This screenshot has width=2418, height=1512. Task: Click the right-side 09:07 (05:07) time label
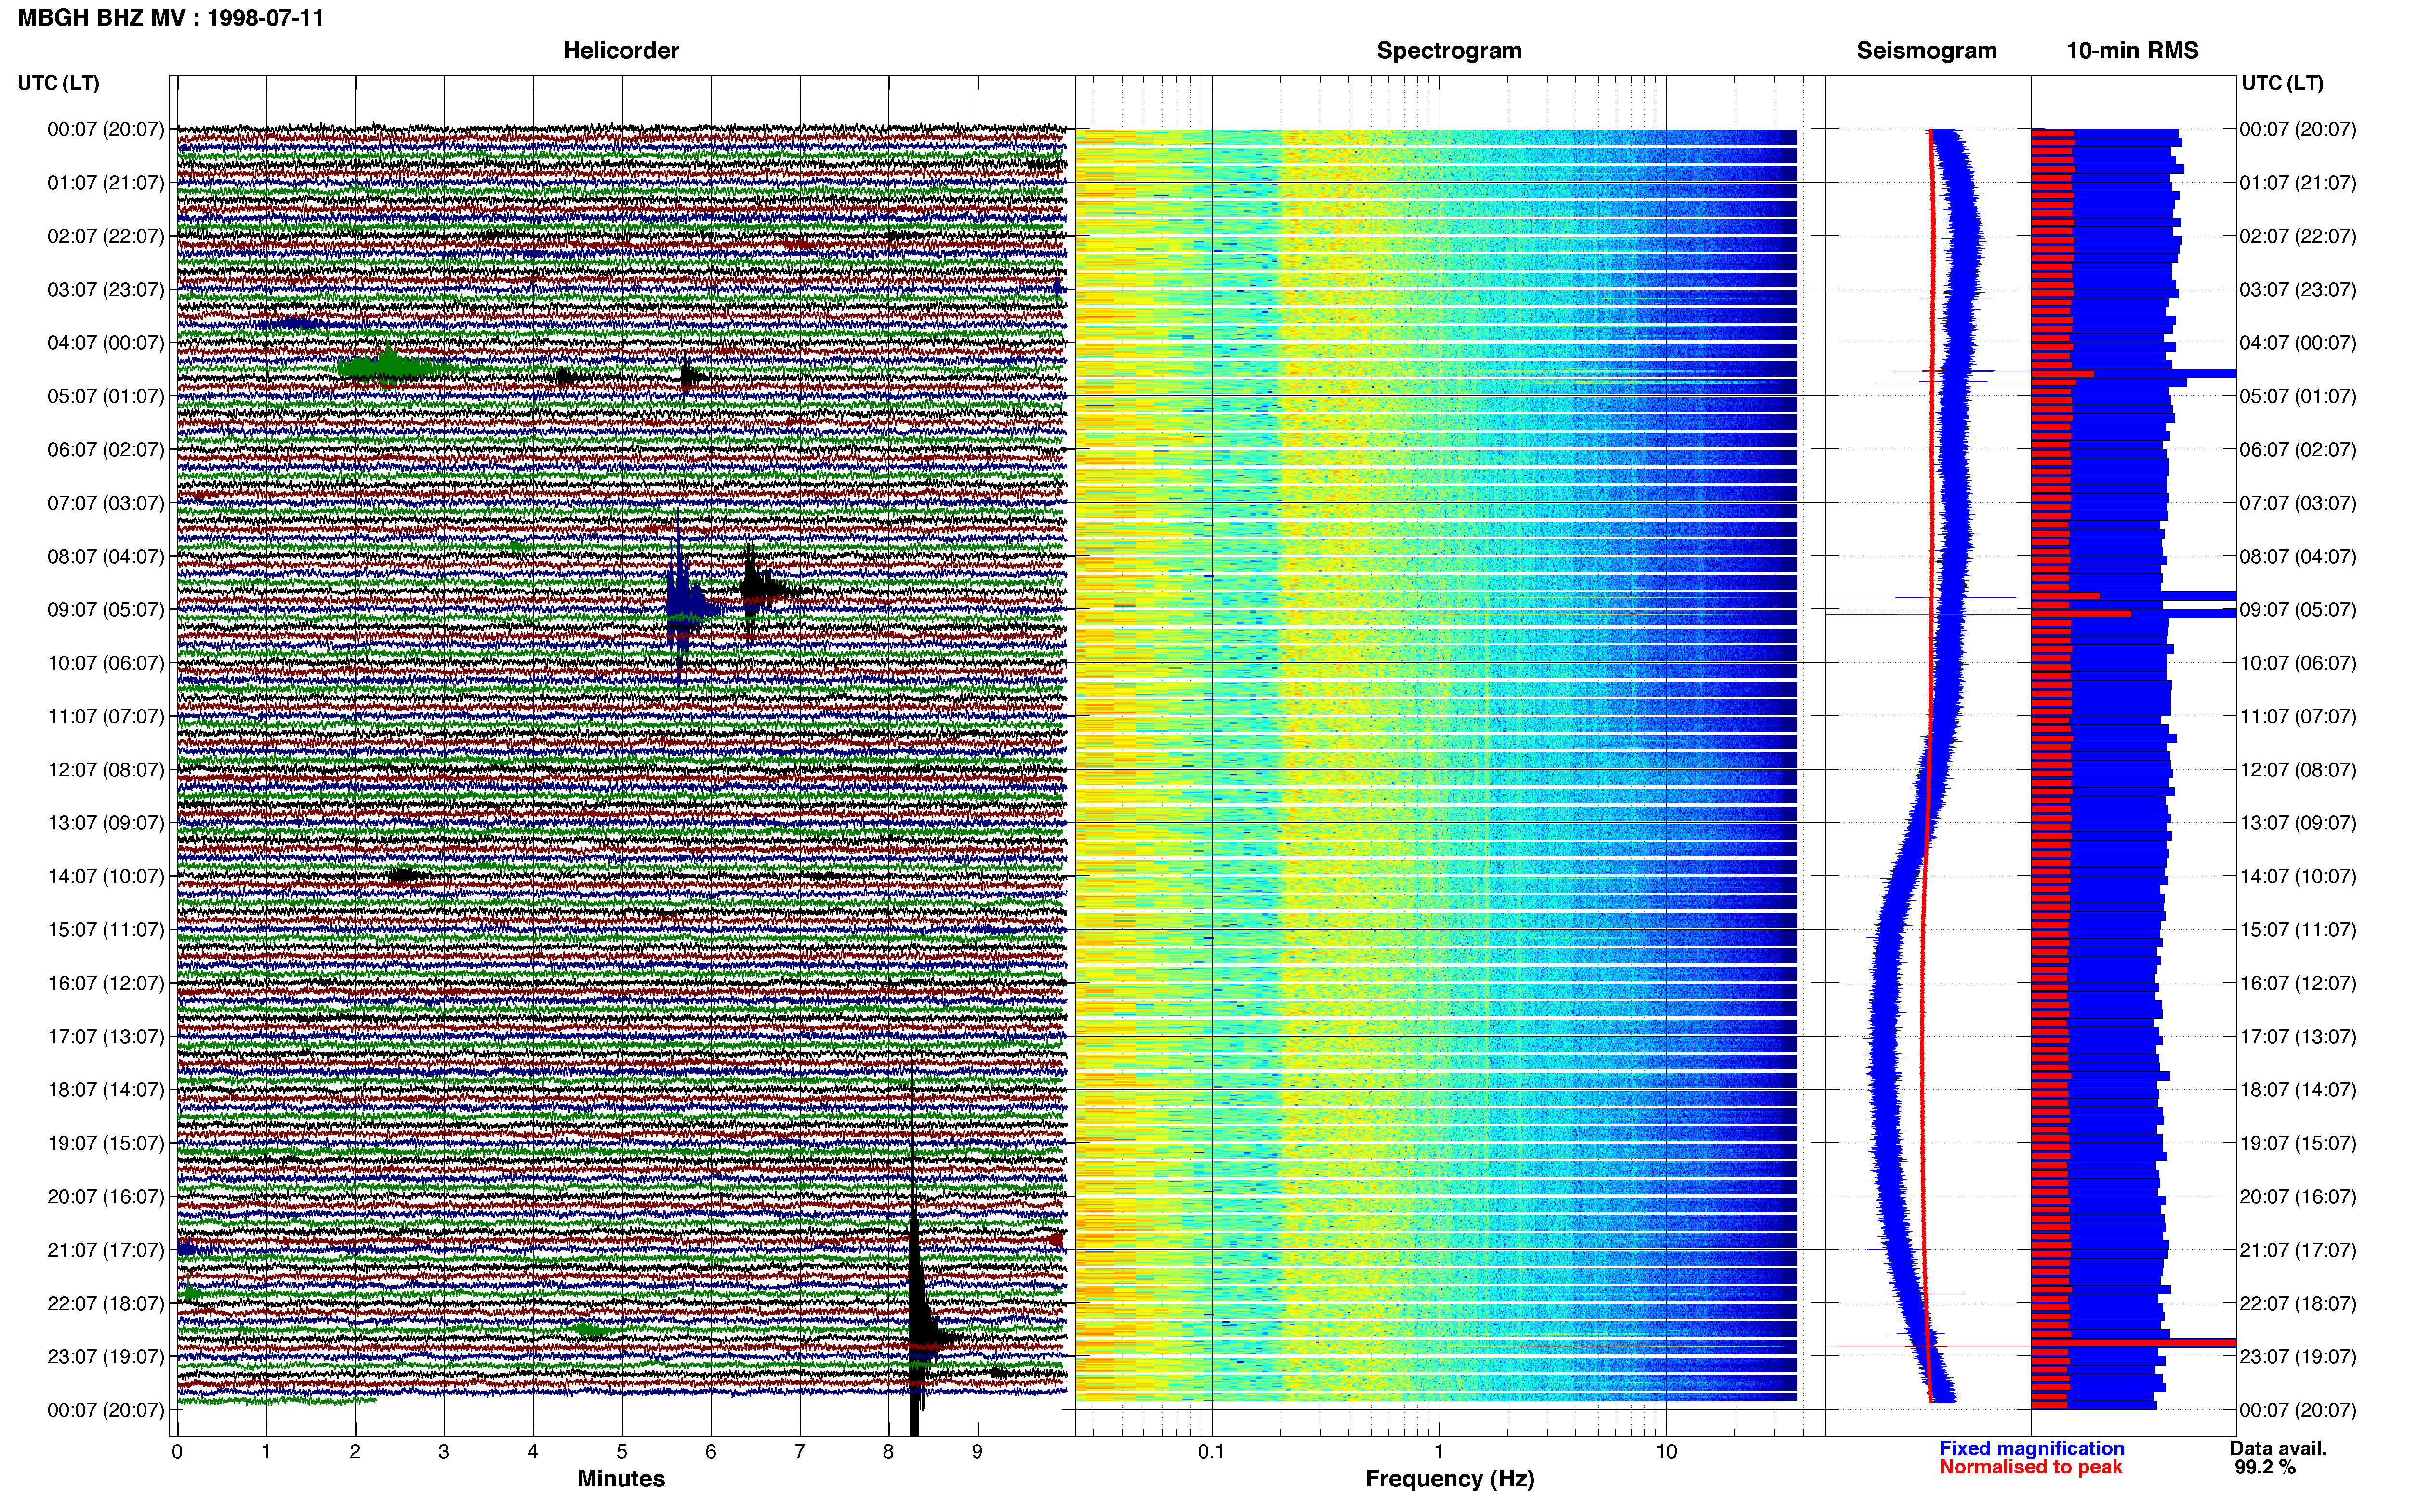pos(2298,609)
